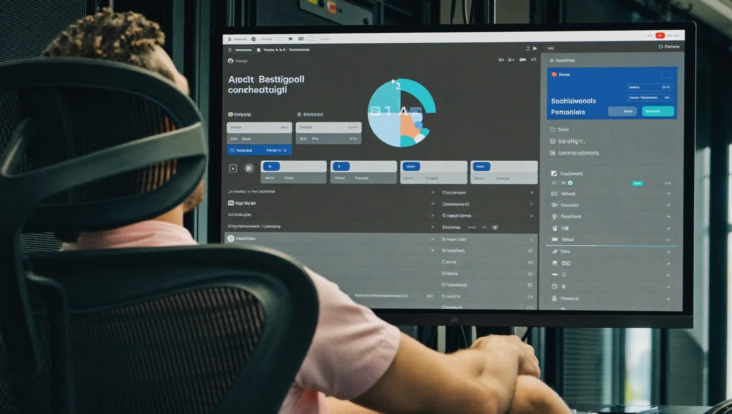The height and width of the screenshot is (414, 732).
Task: Click the globe icon in the top toolbar
Action: click(x=254, y=39)
